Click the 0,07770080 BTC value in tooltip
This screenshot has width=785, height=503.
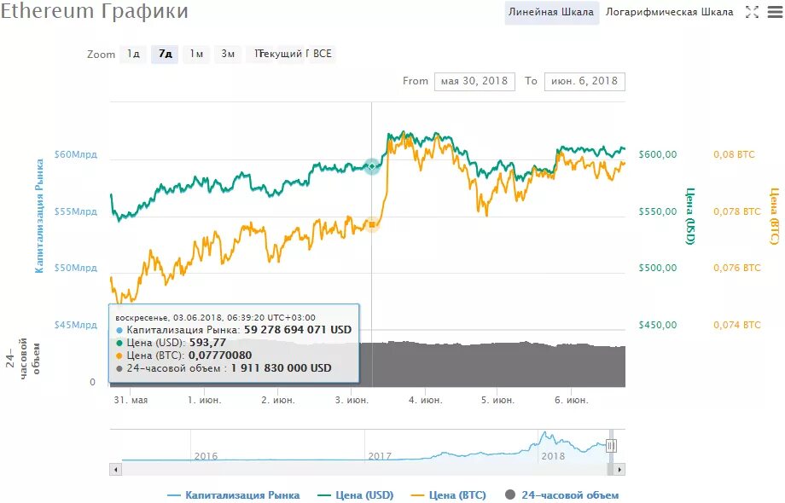click(220, 356)
